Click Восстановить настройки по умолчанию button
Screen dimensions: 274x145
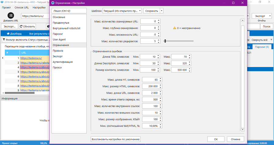tap(116, 139)
